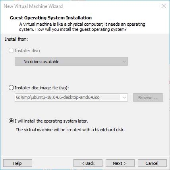Proceed with the Next > button
Screen dimensions: 170x170
pyautogui.click(x=120, y=163)
